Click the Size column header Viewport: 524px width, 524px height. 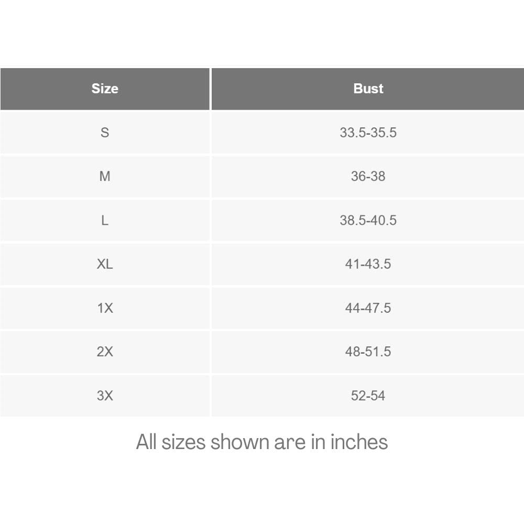pos(105,89)
